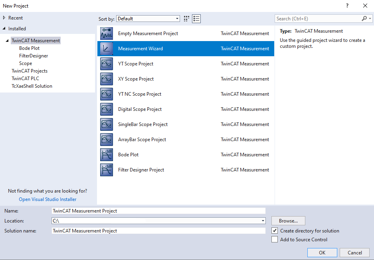Confirm with the OK button
Viewport: 374px width, 260px height.
pyautogui.click(x=322, y=252)
